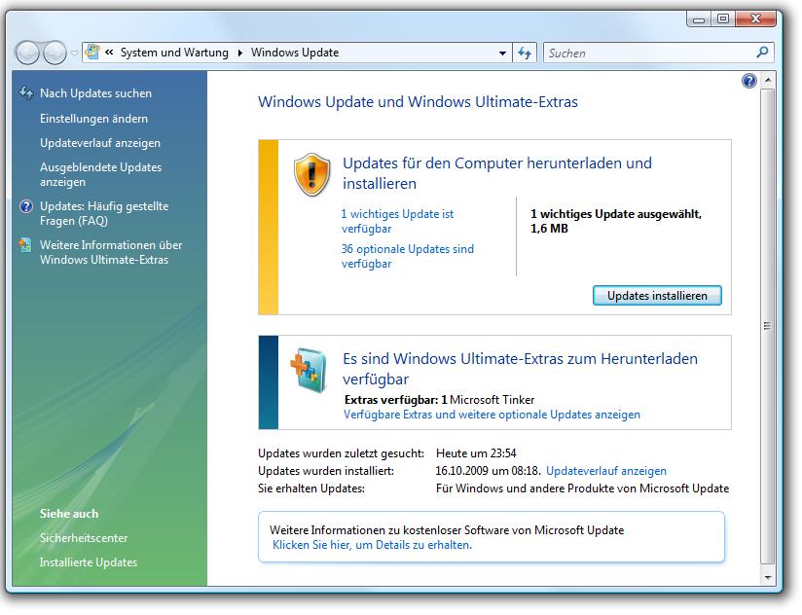
Task: Open '1 wichtiges Update ist verfügbar' link
Action: click(397, 221)
